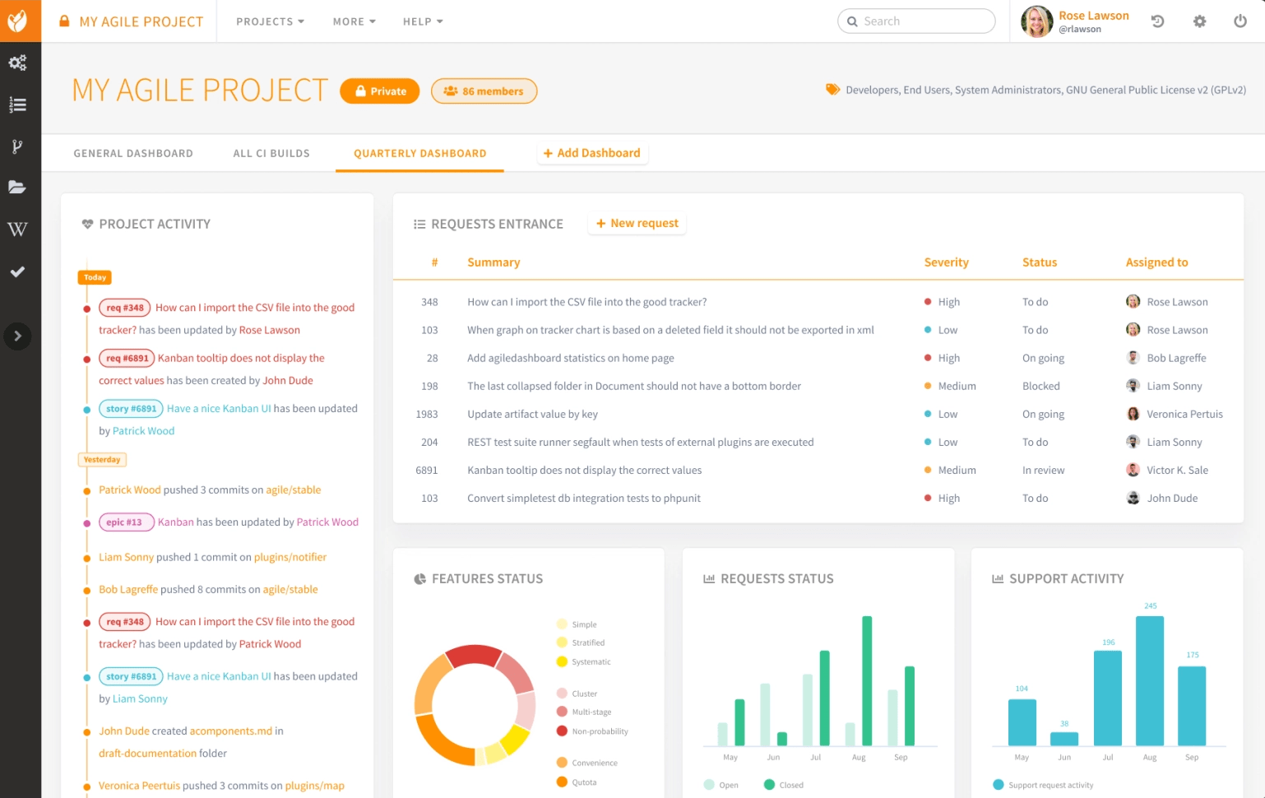Open the Help dropdown menu
This screenshot has width=1265, height=798.
click(422, 21)
